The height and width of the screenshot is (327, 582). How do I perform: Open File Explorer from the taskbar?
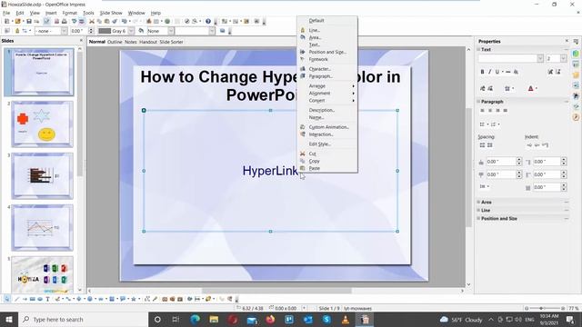pos(214,319)
